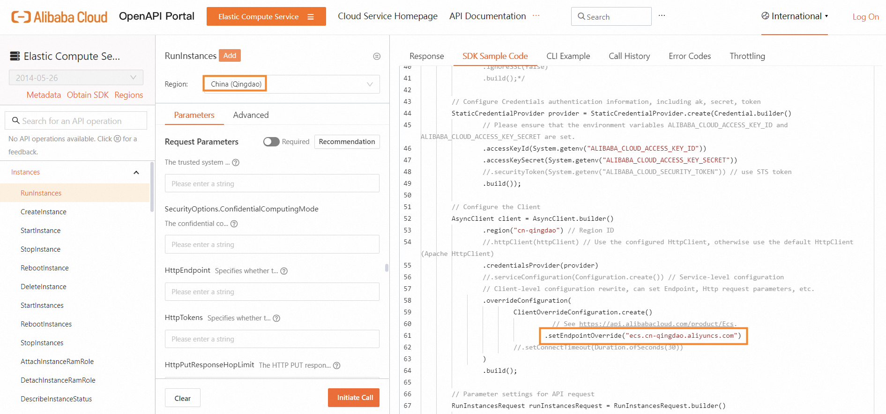Go to Cloud Service Homepage
This screenshot has height=414, width=886.
tap(387, 16)
